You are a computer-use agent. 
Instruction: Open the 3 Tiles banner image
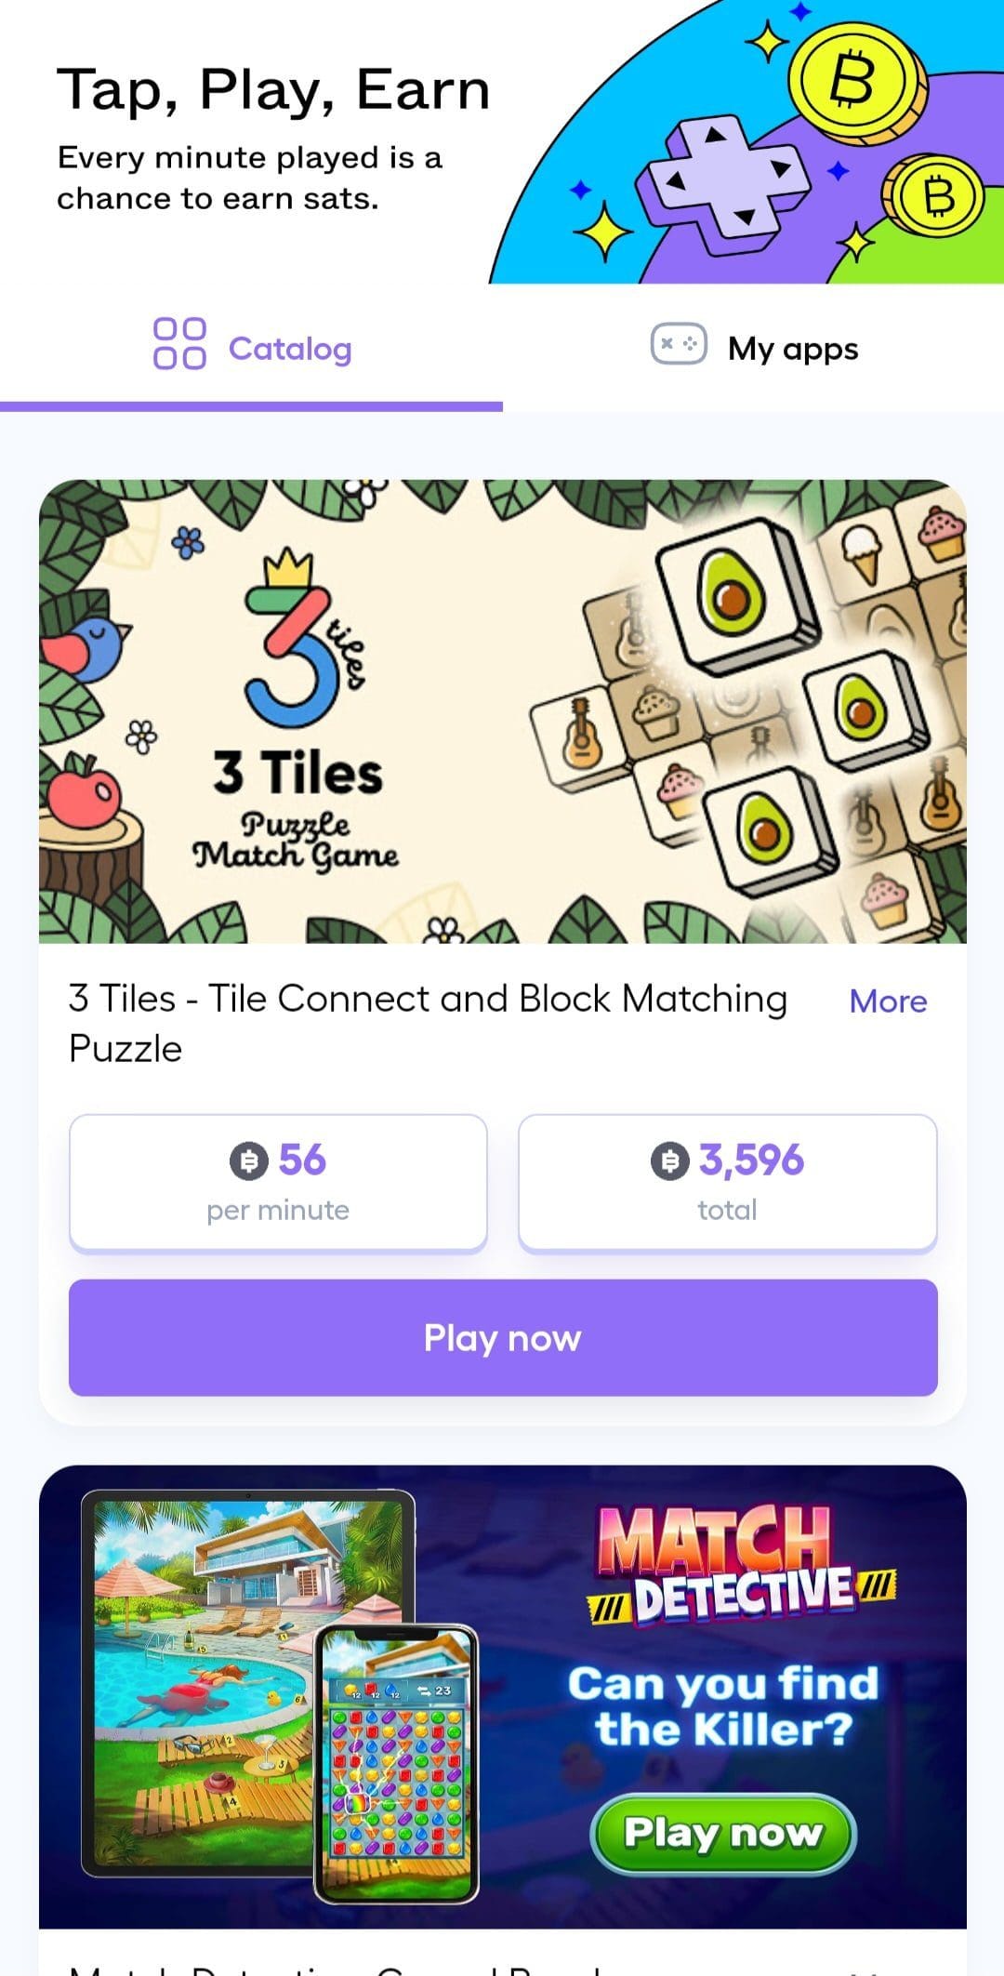[x=503, y=711]
